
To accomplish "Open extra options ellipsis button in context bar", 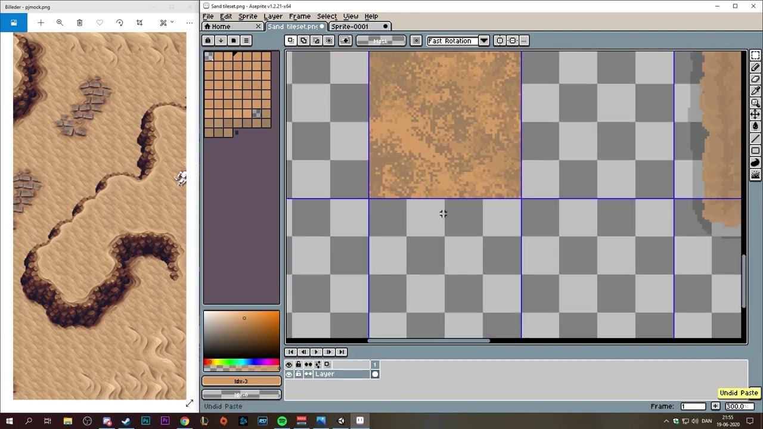I will coord(524,41).
